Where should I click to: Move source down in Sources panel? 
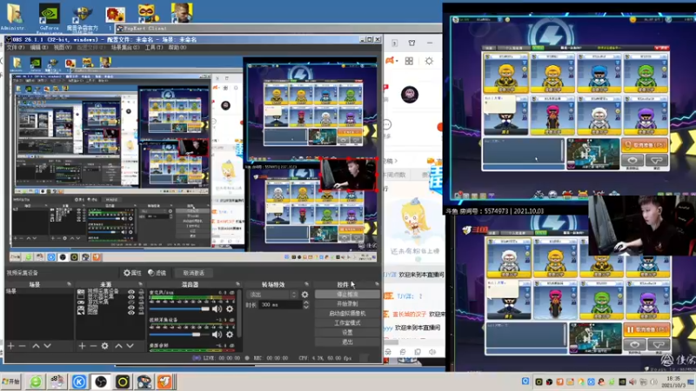pyautogui.click(x=130, y=346)
